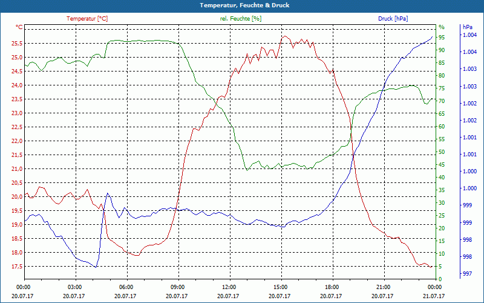The width and height of the screenshot is (484, 303).
Task: Click the '45' humidity axis value
Action: (442, 165)
